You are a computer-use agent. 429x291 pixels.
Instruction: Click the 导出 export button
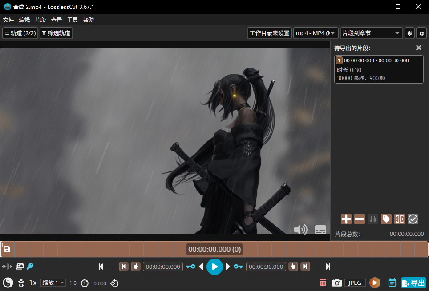414,283
